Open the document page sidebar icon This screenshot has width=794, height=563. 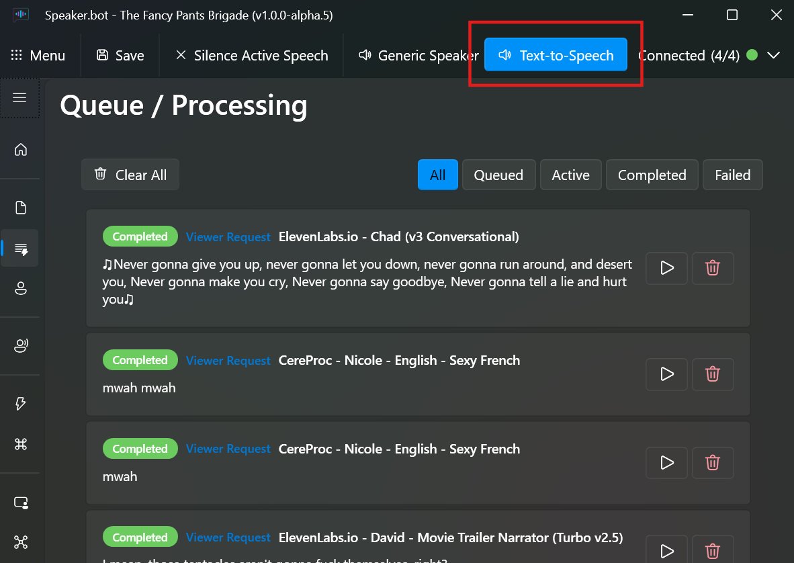click(21, 208)
